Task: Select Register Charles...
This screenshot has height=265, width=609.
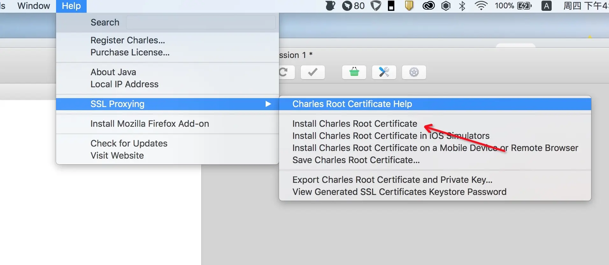Action: (x=168, y=40)
